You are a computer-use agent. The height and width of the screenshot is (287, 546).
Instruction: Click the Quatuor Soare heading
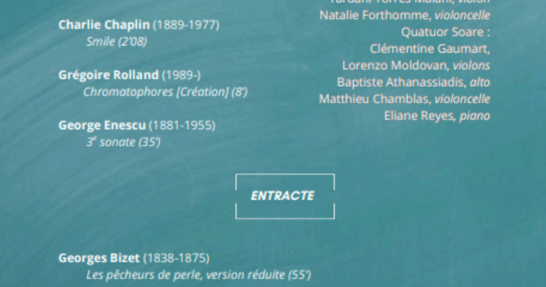445,32
